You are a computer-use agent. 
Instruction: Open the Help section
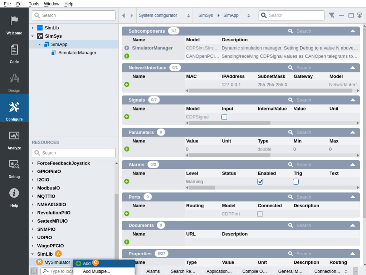pos(14,196)
